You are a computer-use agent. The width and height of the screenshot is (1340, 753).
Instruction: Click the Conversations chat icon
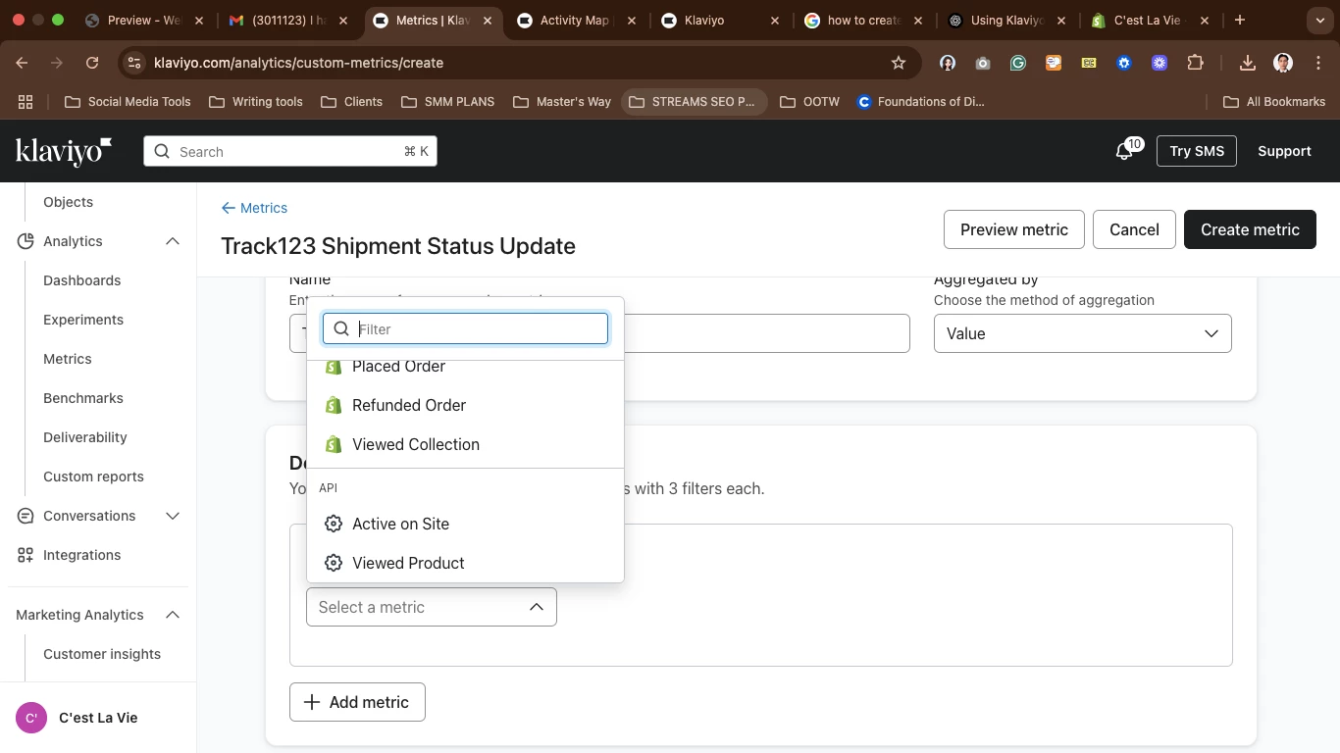tap(26, 516)
